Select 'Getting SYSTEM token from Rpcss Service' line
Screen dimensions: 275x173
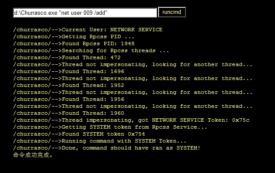pos(110,127)
